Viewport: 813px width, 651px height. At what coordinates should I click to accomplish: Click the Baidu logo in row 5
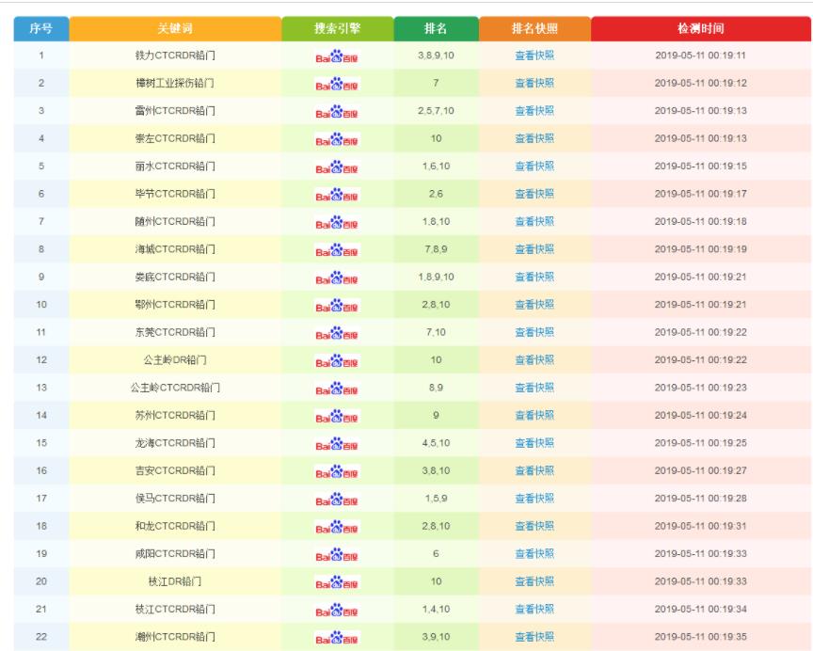337,167
